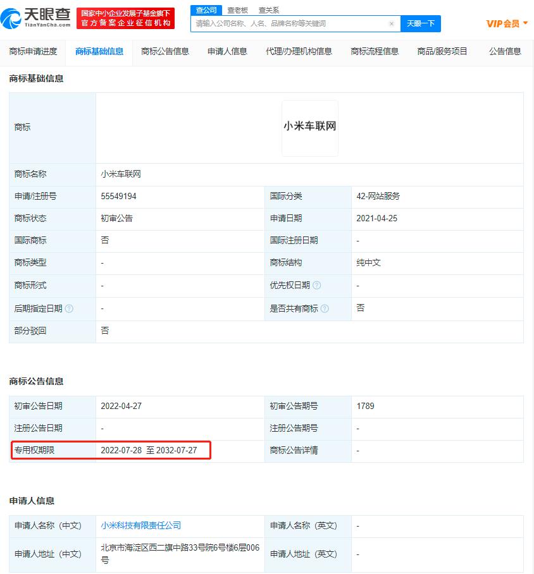The width and height of the screenshot is (534, 574).
Task: Switch to the 商标流程信息 tab
Action: (x=375, y=52)
